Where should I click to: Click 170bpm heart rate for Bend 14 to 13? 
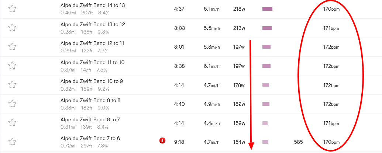click(x=331, y=9)
